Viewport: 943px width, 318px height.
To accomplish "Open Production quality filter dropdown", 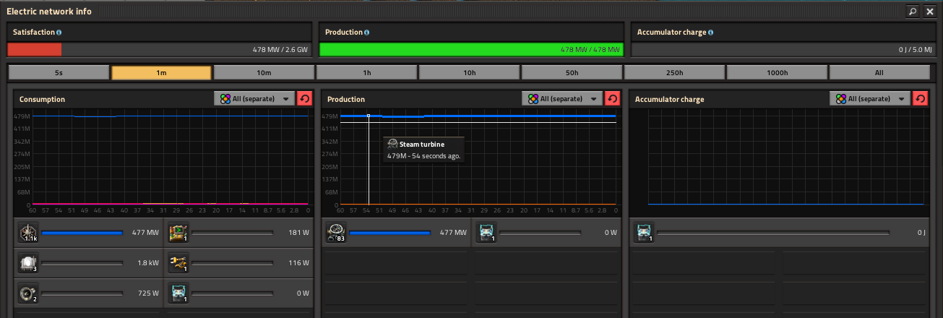I will point(562,99).
